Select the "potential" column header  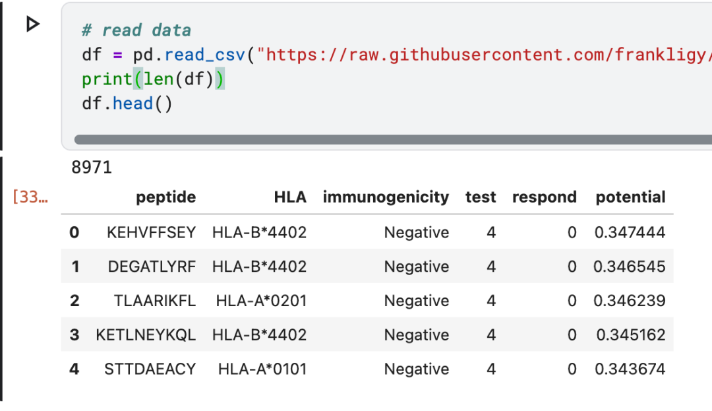[630, 197]
